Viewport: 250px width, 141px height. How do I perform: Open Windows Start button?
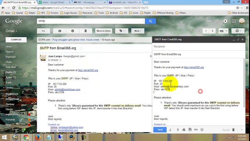point(4,137)
